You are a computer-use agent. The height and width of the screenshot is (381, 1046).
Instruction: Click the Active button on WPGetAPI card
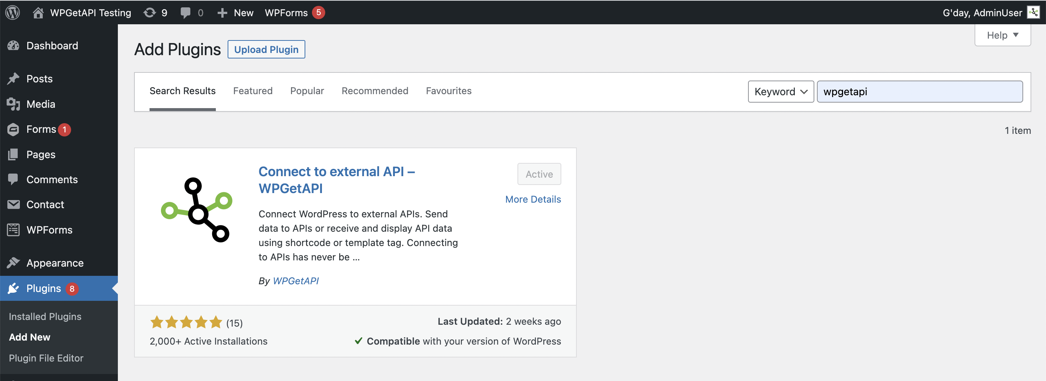pyautogui.click(x=539, y=174)
